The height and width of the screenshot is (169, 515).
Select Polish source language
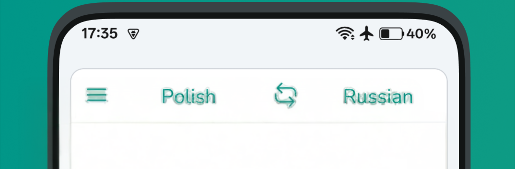(189, 96)
